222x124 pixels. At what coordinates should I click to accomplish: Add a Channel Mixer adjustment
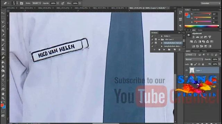click(x=207, y=42)
